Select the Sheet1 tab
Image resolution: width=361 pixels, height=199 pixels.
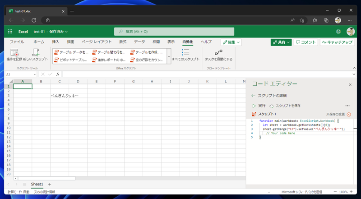pos(37,184)
